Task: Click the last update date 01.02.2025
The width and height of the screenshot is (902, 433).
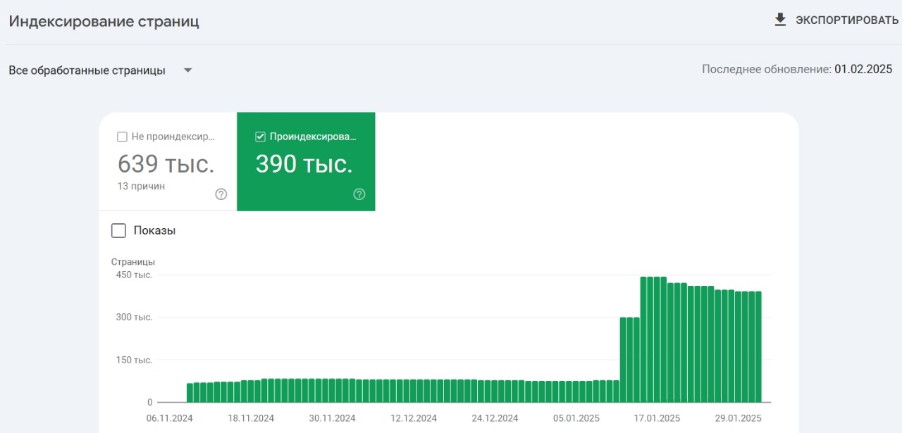Action: [x=863, y=69]
